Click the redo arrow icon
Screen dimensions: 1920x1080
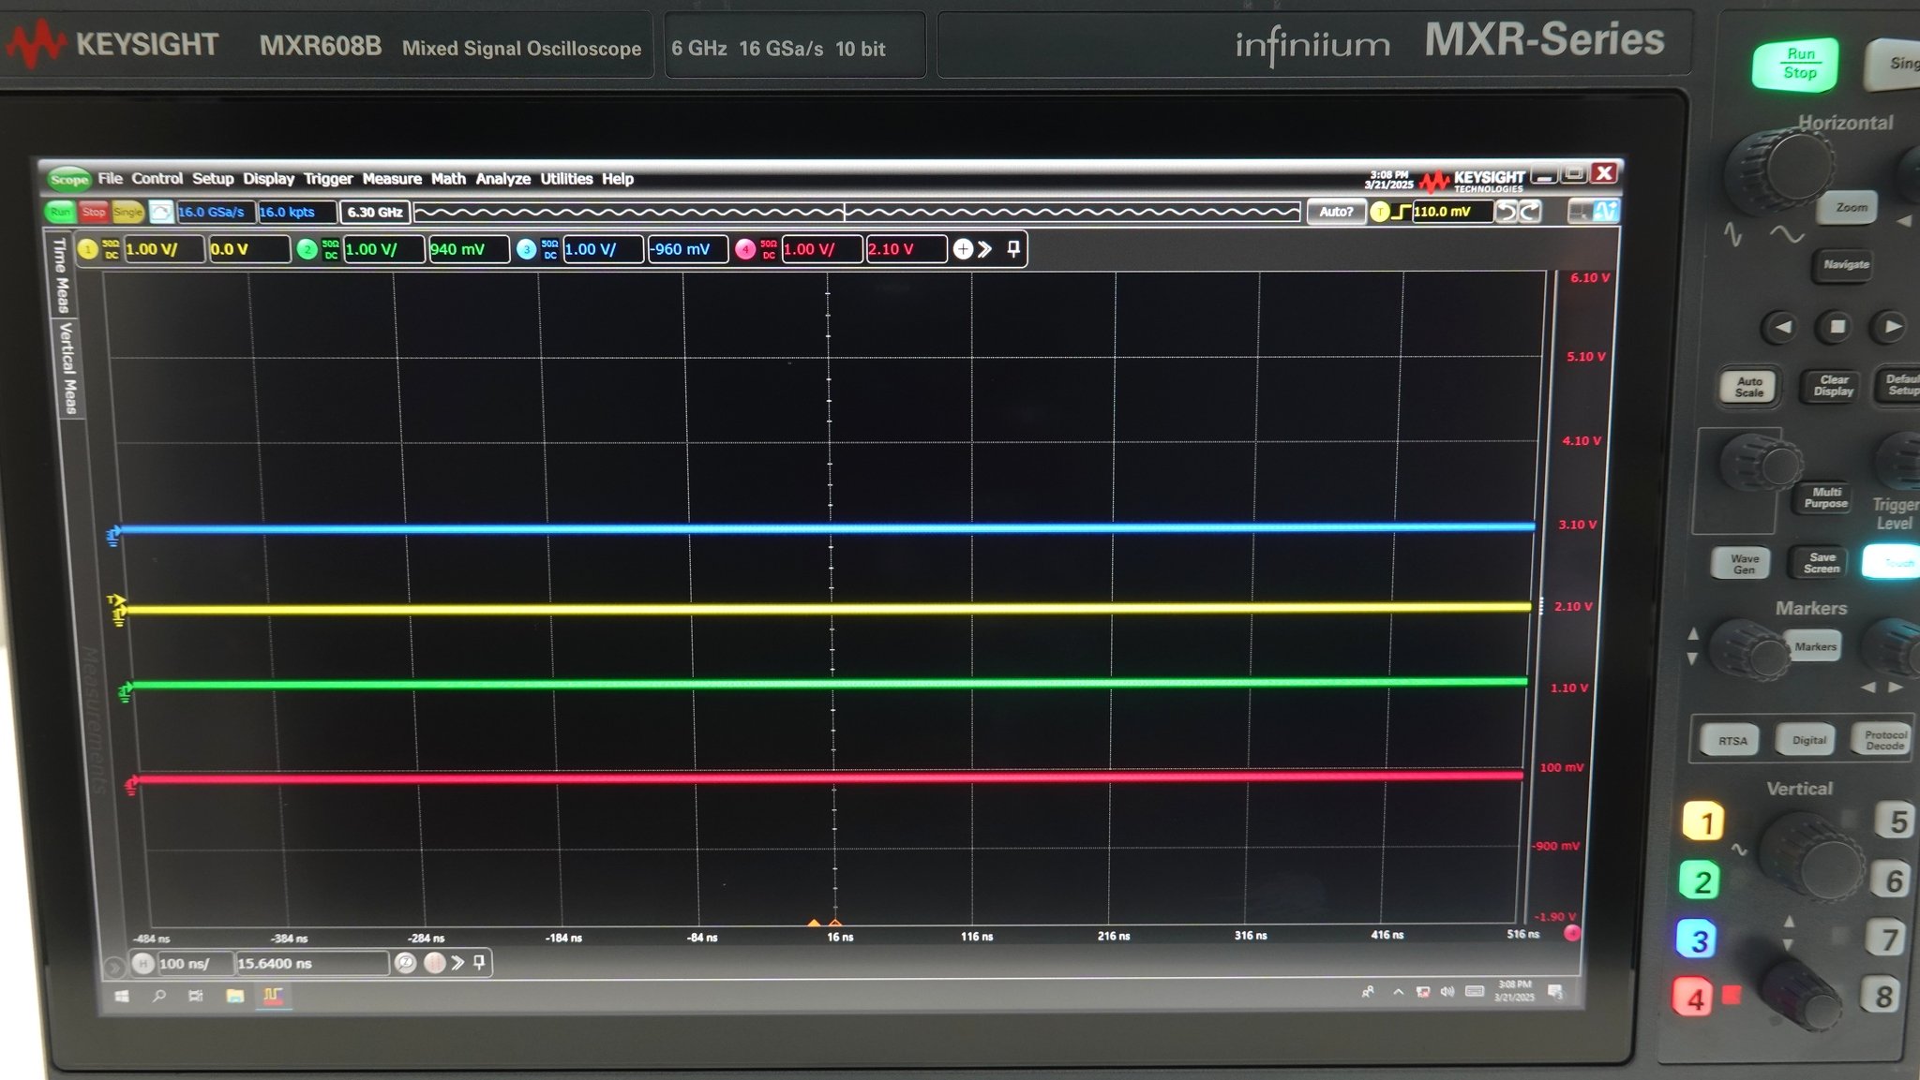[1529, 212]
